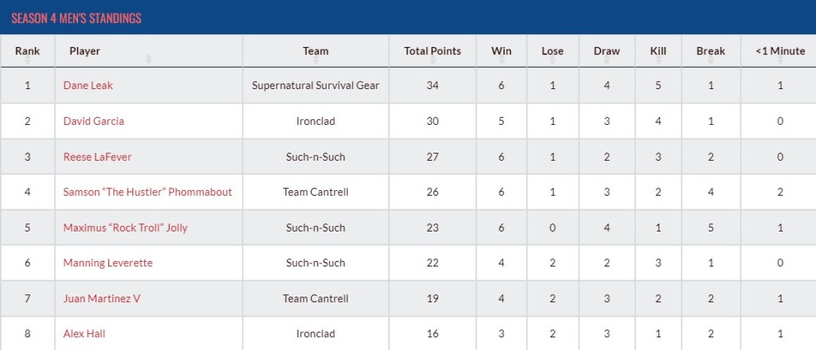Click the sort arrows under Total Points
Image resolution: width=816 pixels, height=350 pixels.
[433, 60]
